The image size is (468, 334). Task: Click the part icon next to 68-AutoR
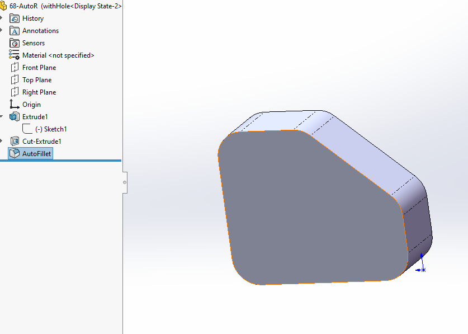click(3, 6)
